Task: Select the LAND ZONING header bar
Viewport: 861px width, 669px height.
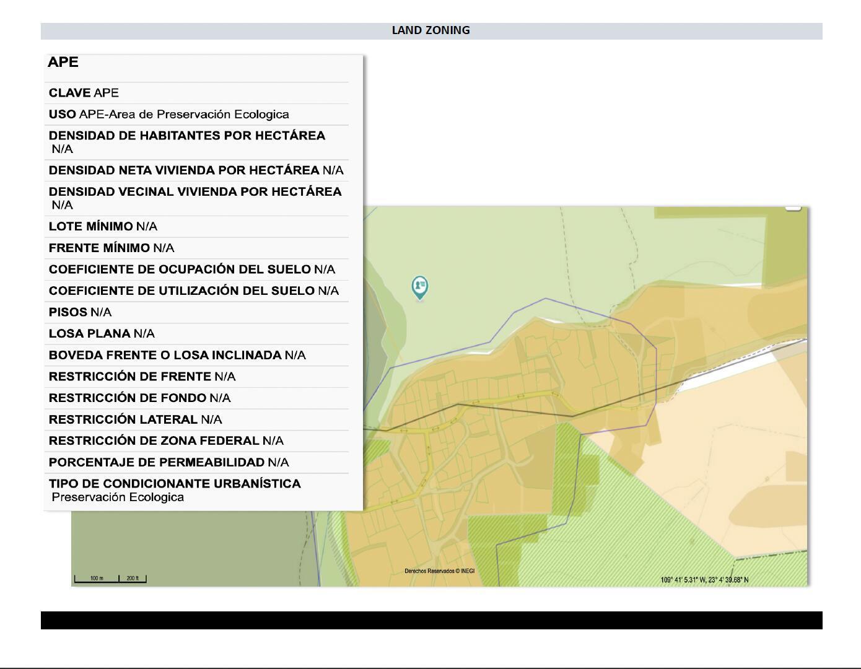Action: [x=431, y=31]
